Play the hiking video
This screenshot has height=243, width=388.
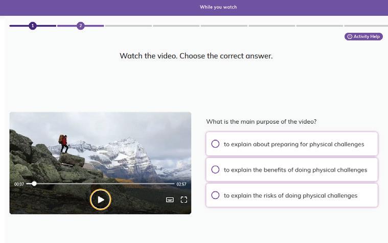[101, 200]
